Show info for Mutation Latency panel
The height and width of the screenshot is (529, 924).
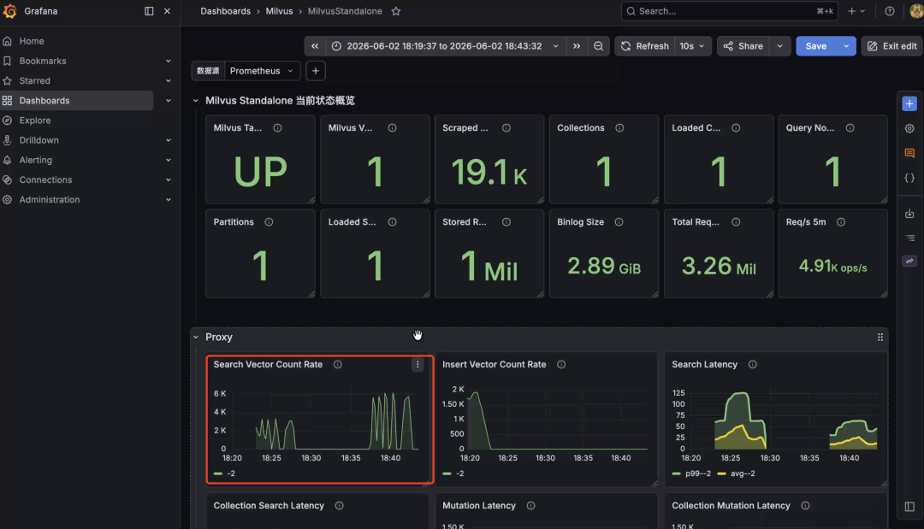[x=531, y=505]
